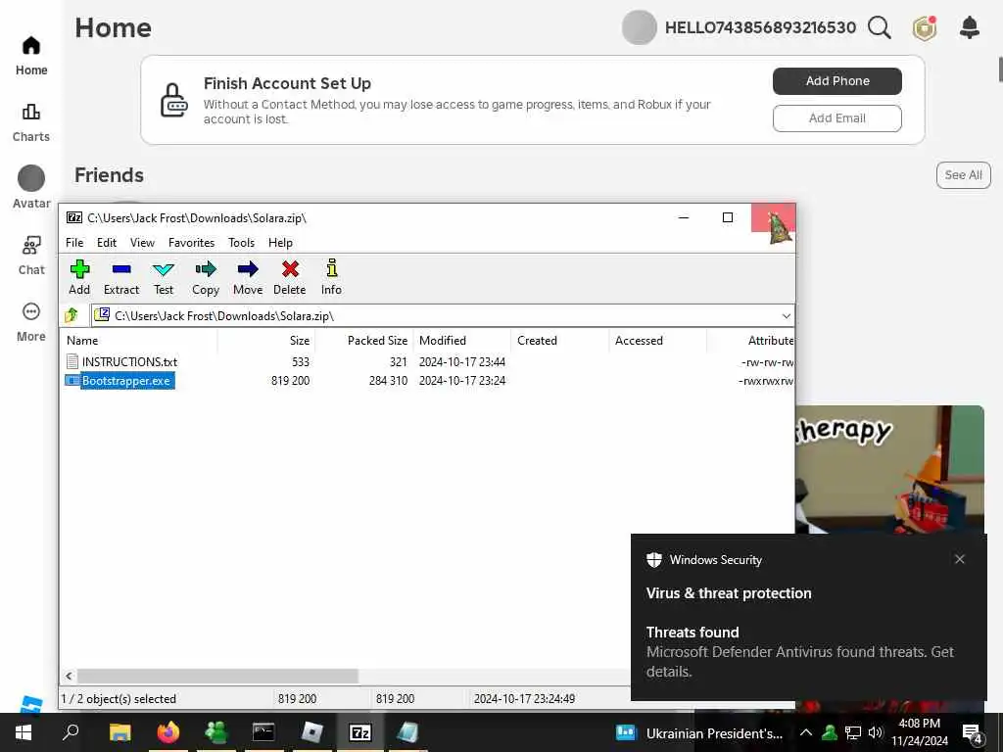Click the red Delete icon in 7-Zip
Image resolution: width=1003 pixels, height=752 pixels.
(x=290, y=277)
